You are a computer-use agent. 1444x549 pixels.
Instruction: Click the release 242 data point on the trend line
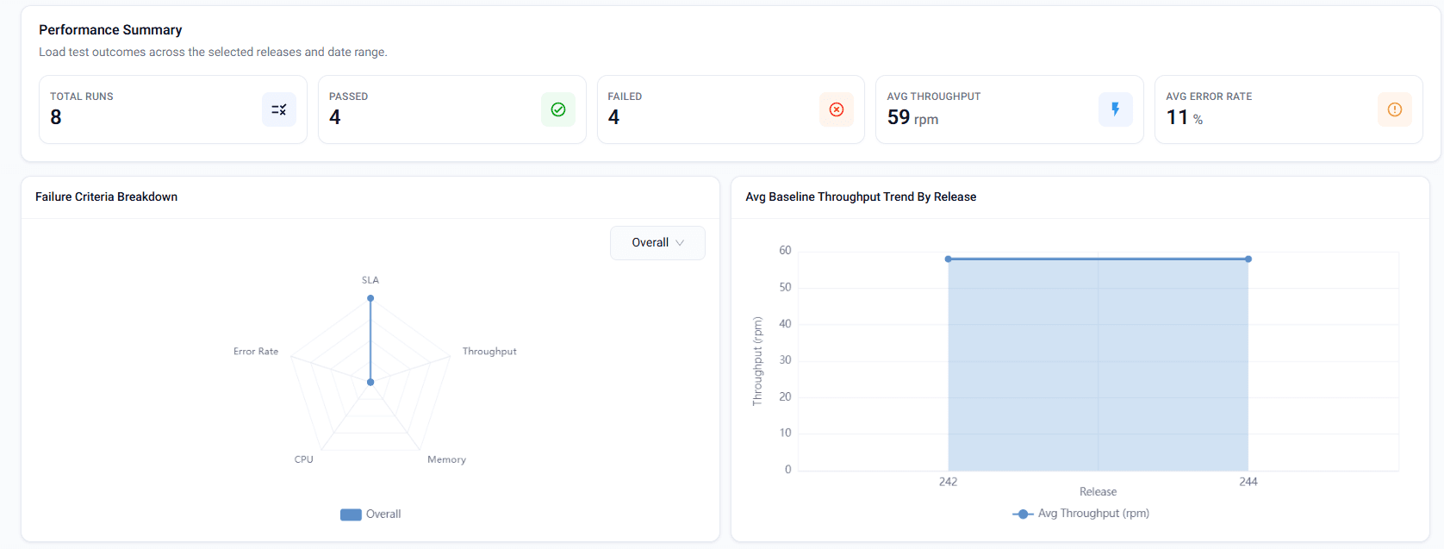949,259
